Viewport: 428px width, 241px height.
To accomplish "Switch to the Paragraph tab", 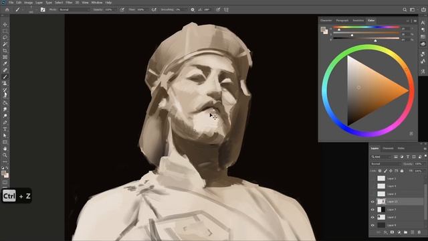I will tap(342, 21).
